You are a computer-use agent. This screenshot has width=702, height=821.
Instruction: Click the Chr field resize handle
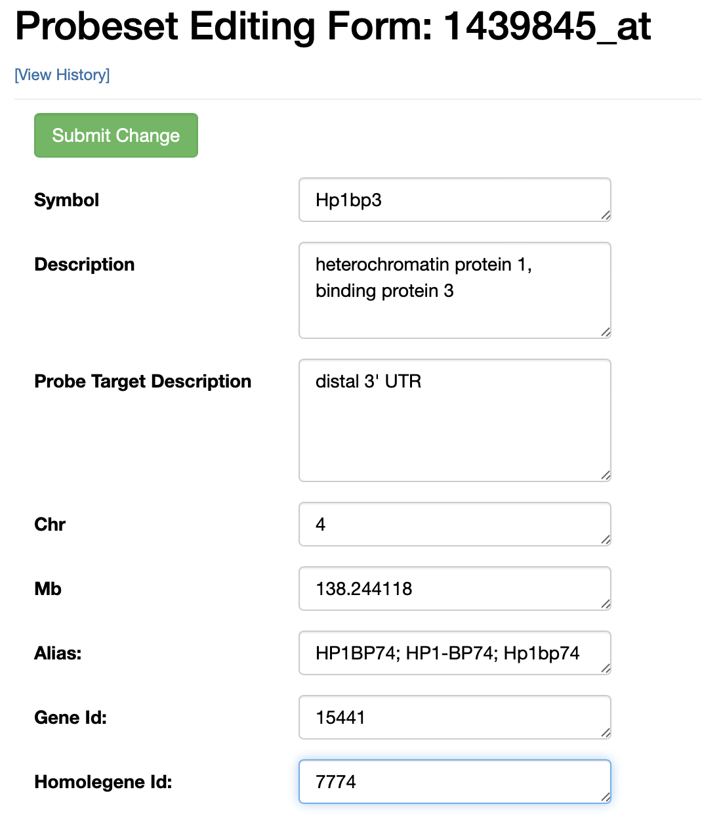[x=606, y=540]
